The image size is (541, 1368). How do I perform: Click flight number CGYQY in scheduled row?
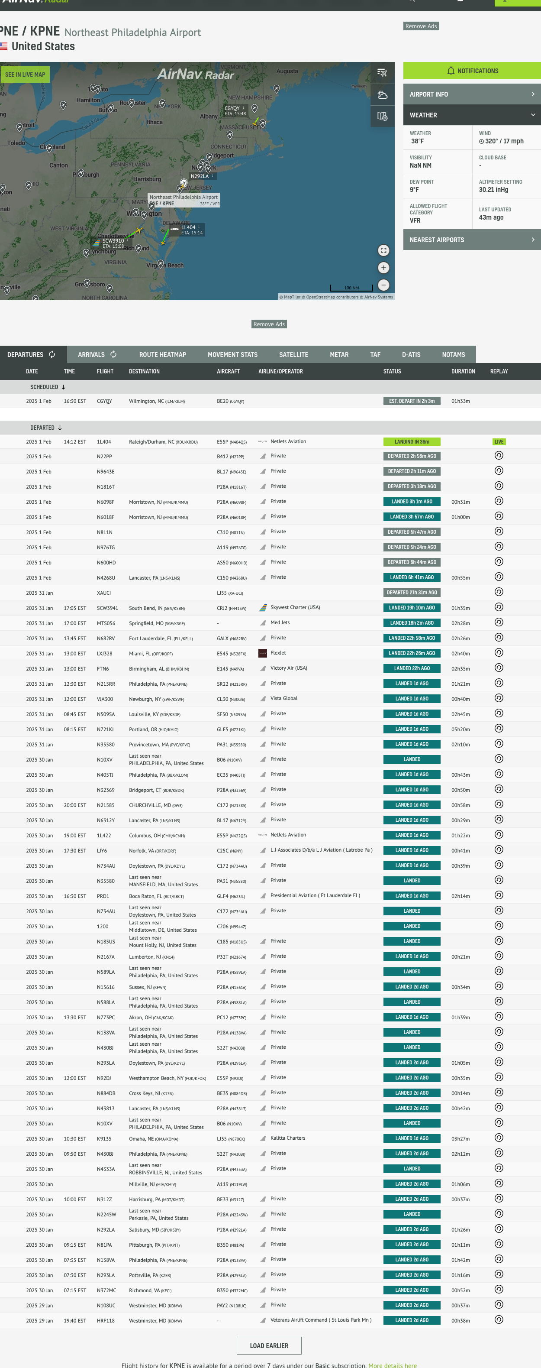pos(104,401)
